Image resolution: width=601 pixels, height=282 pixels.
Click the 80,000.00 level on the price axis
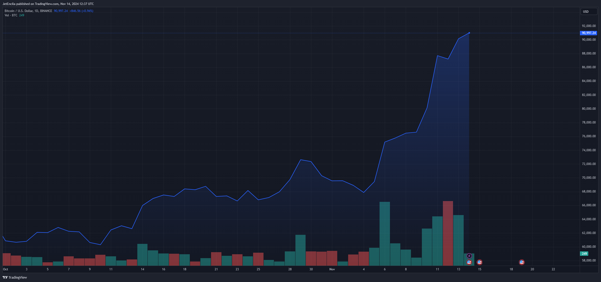coord(589,109)
